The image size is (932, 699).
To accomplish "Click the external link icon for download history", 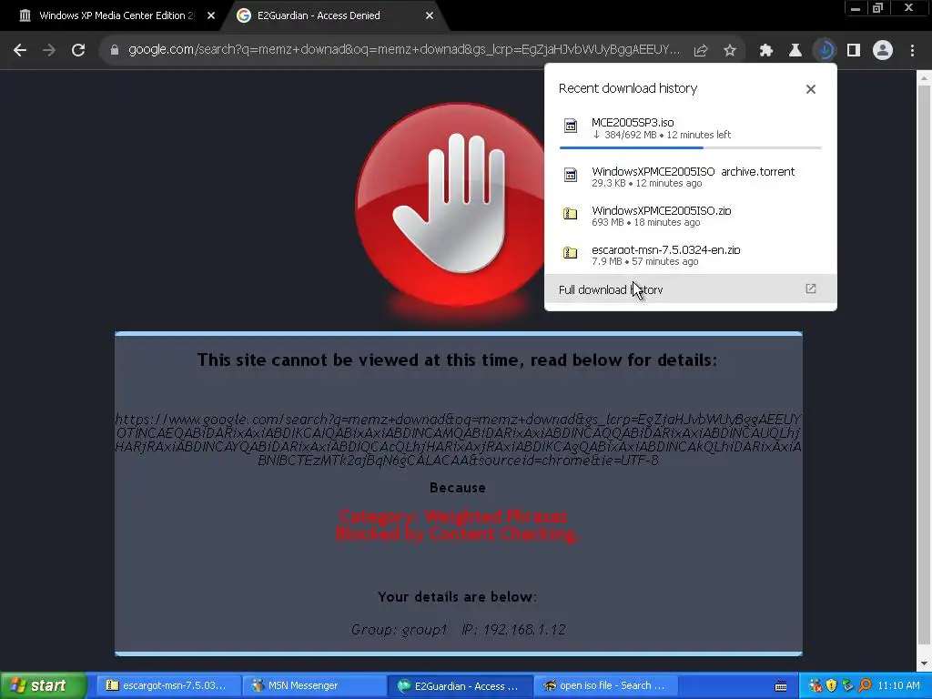I will tap(811, 289).
